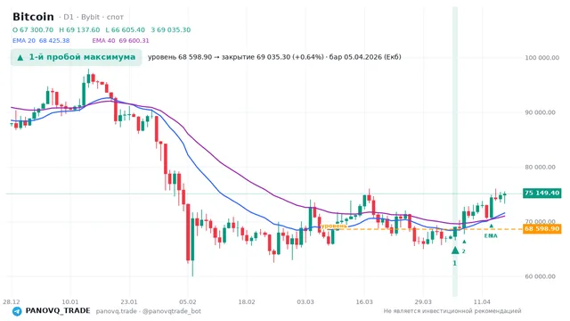Click the large green triangle marker labeled 1
The width and height of the screenshot is (570, 321).
[x=455, y=250]
